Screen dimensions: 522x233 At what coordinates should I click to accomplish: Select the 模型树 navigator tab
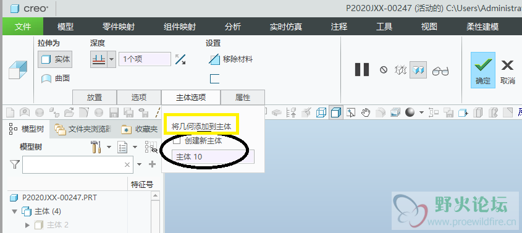27,129
